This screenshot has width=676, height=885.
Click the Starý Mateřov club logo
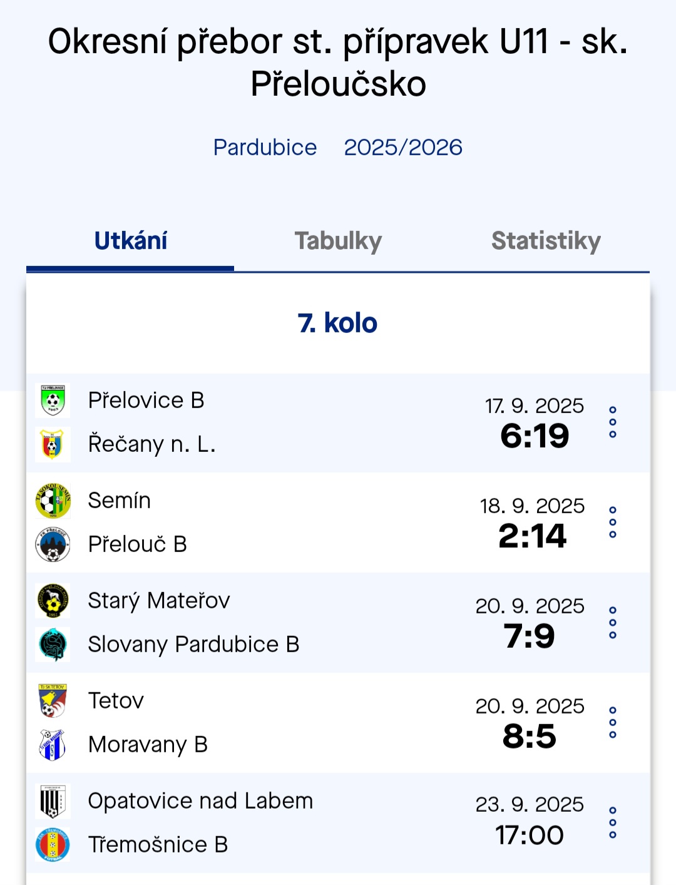(x=53, y=601)
